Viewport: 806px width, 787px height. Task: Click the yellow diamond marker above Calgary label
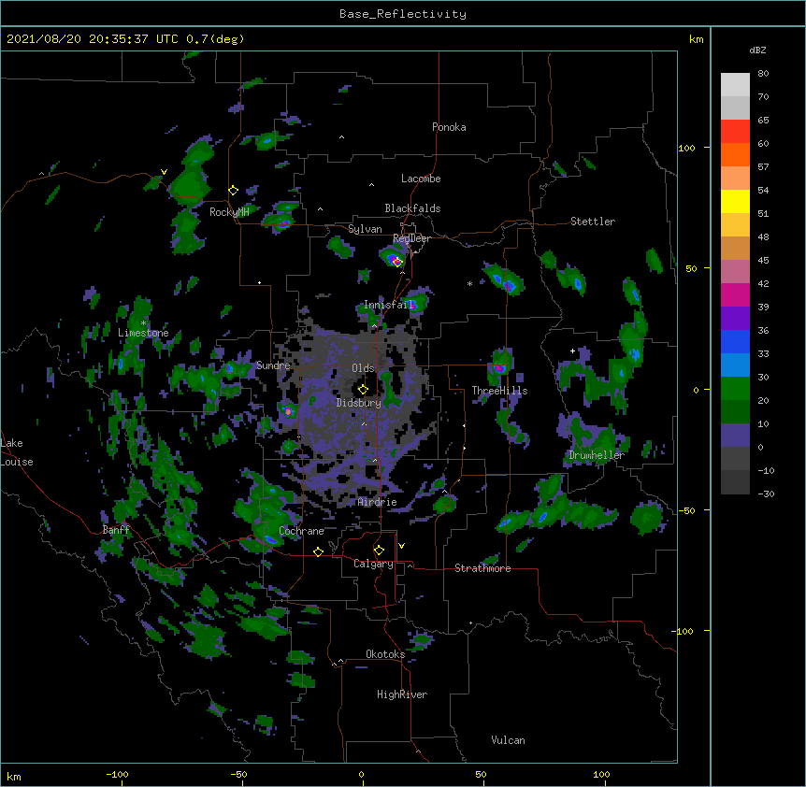point(379,550)
